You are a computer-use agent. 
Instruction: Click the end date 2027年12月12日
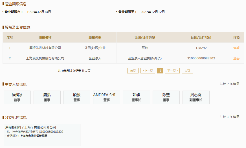click(x=153, y=12)
